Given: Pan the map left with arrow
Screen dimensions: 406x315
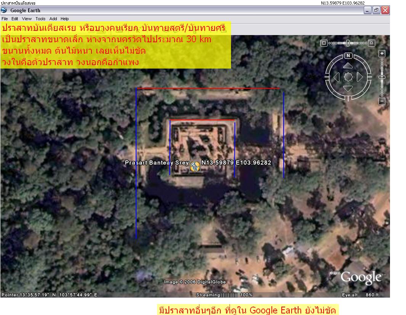Looking at the screenshot, I should (x=336, y=77).
